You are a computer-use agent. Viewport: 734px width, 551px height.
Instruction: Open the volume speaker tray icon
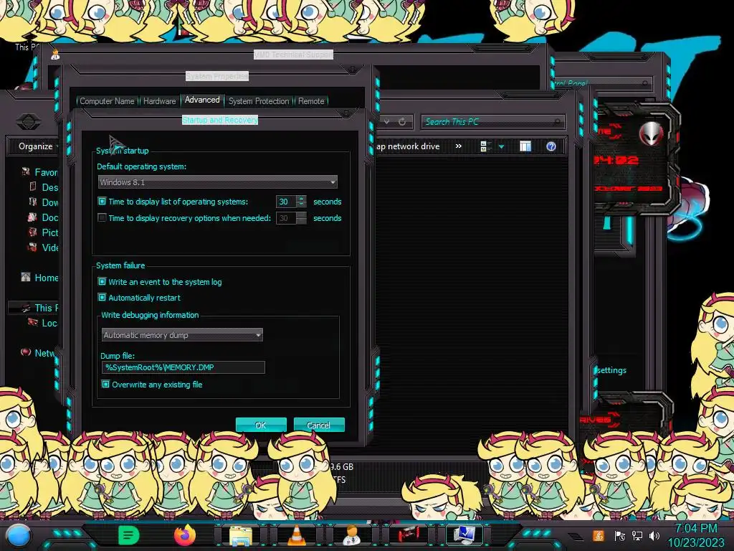click(x=654, y=536)
